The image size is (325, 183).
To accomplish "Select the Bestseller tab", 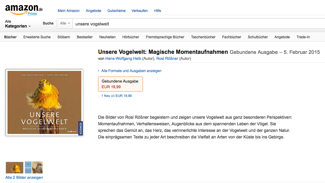I will point(85,37).
